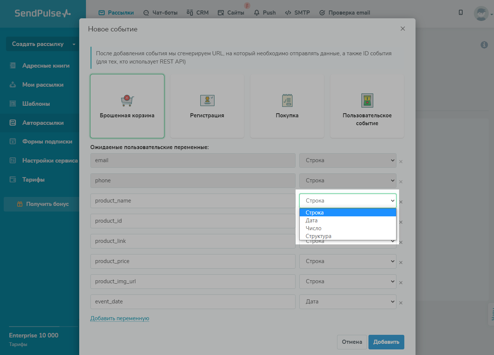The height and width of the screenshot is (355, 494).
Task: Delete the phone variable row
Action: pos(401,182)
